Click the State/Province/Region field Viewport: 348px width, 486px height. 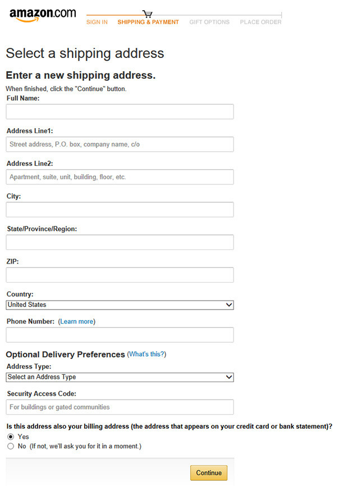[120, 242]
